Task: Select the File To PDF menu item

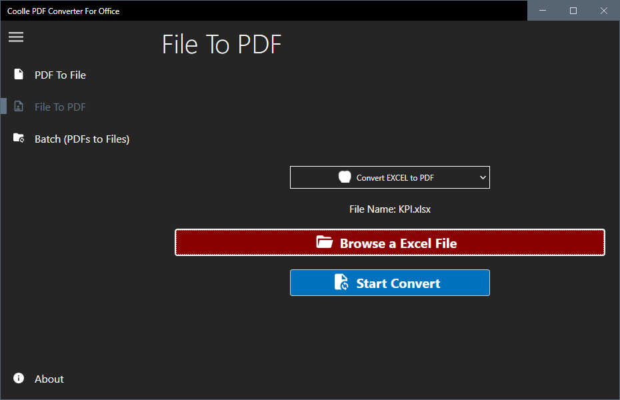Action: pos(60,107)
